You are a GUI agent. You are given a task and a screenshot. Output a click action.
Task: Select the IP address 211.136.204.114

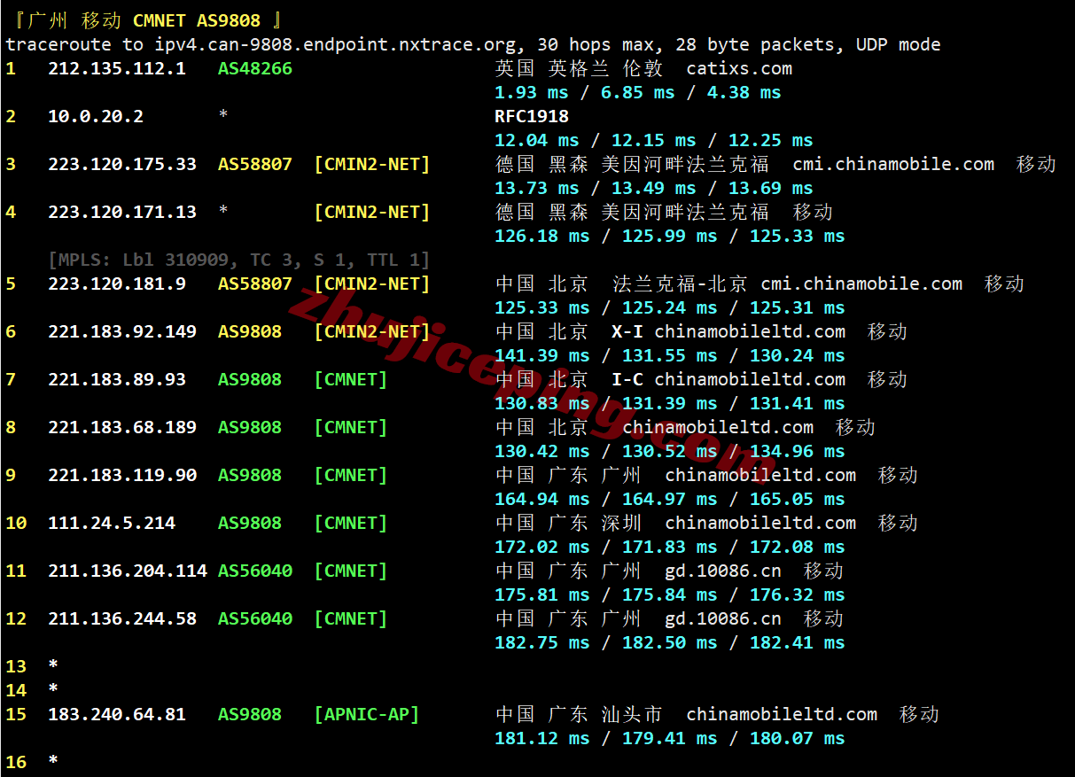[128, 571]
